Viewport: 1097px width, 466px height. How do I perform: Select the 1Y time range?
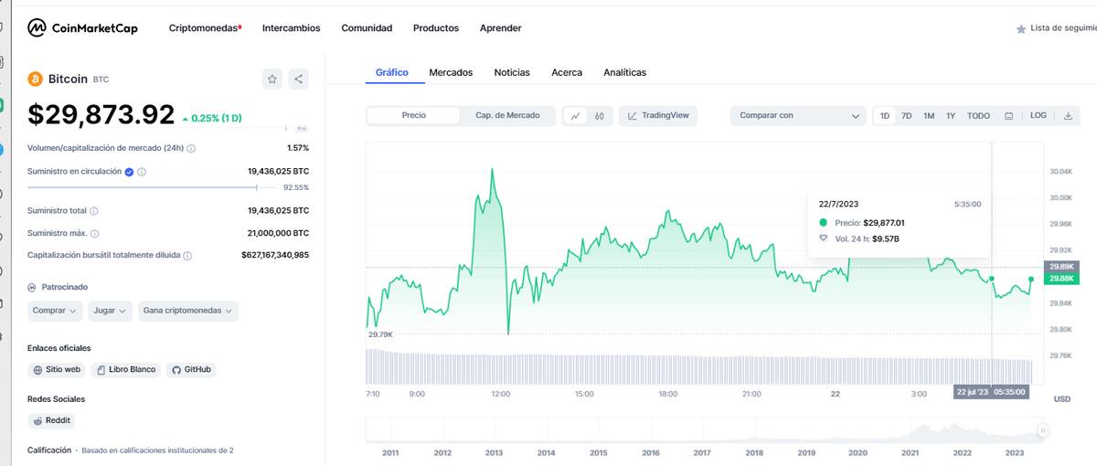click(x=951, y=116)
